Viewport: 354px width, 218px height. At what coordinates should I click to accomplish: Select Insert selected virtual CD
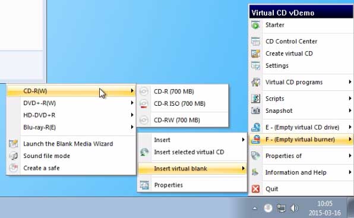pyautogui.click(x=192, y=152)
